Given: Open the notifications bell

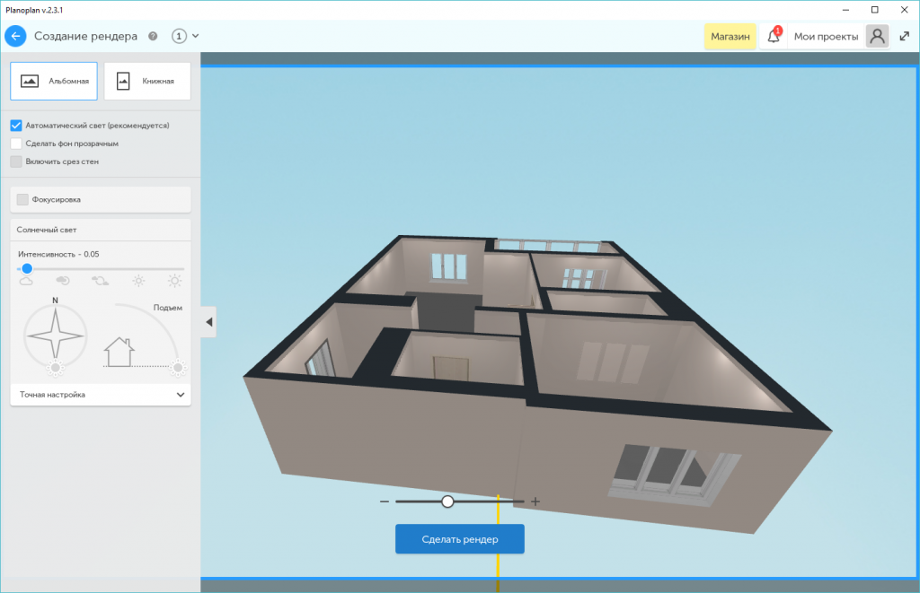Looking at the screenshot, I should click(774, 37).
